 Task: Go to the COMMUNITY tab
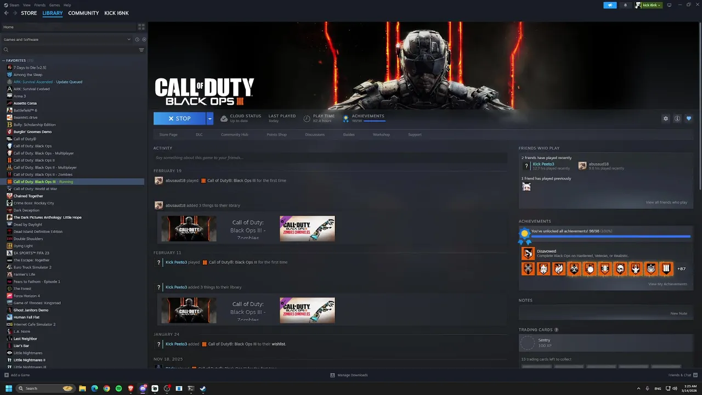83,13
